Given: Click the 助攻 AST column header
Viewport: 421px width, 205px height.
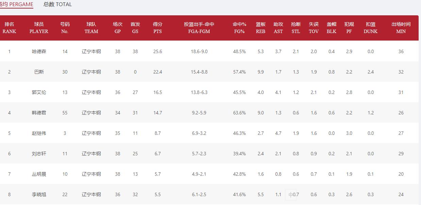Looking at the screenshot, I should (x=278, y=28).
